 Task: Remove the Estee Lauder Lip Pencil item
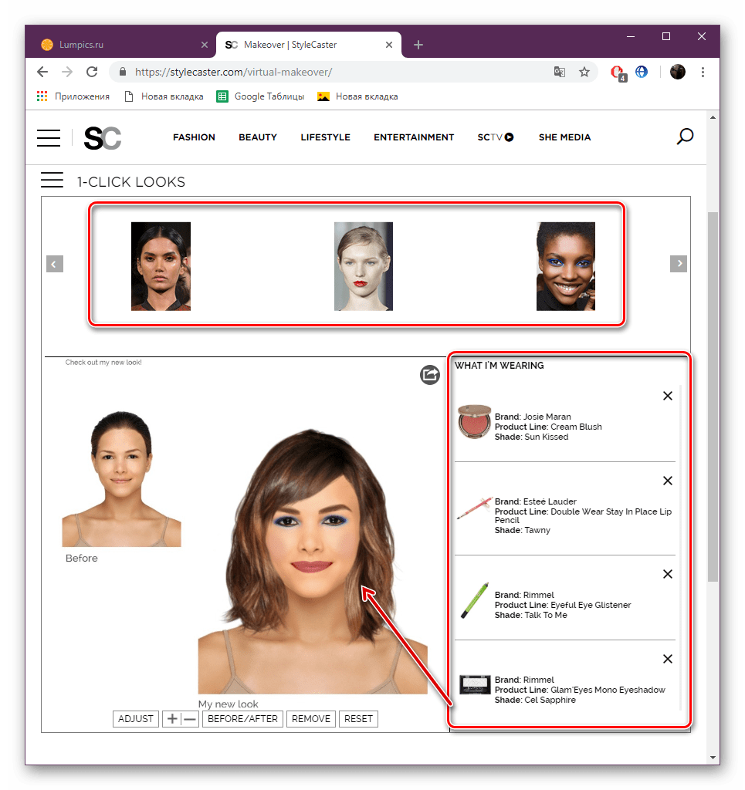click(667, 481)
